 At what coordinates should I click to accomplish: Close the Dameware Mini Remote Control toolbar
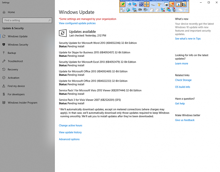187,1
